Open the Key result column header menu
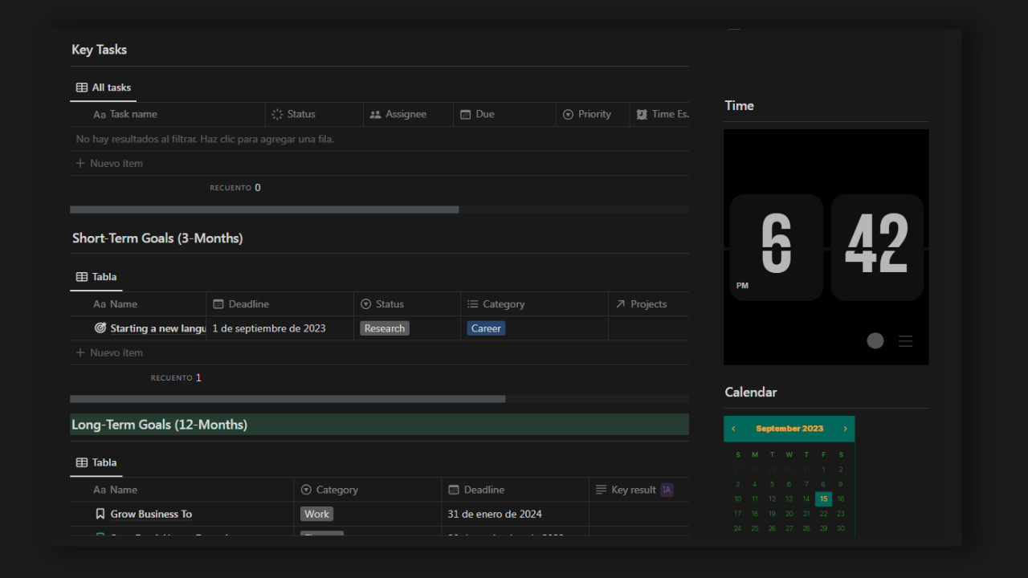 tap(639, 490)
